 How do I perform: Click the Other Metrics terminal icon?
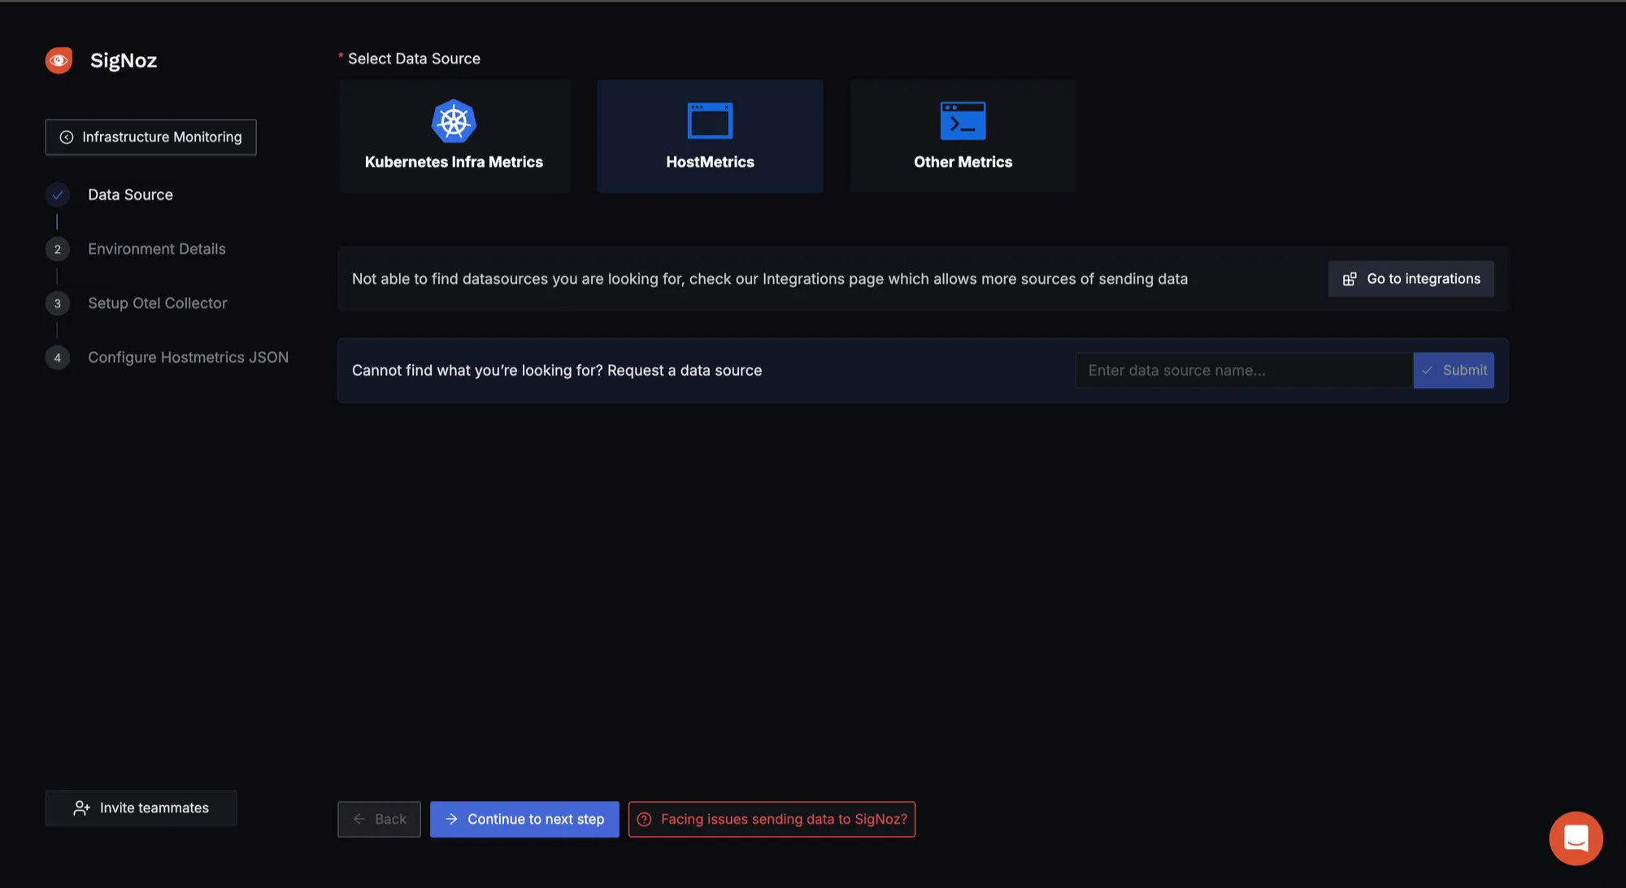(963, 121)
